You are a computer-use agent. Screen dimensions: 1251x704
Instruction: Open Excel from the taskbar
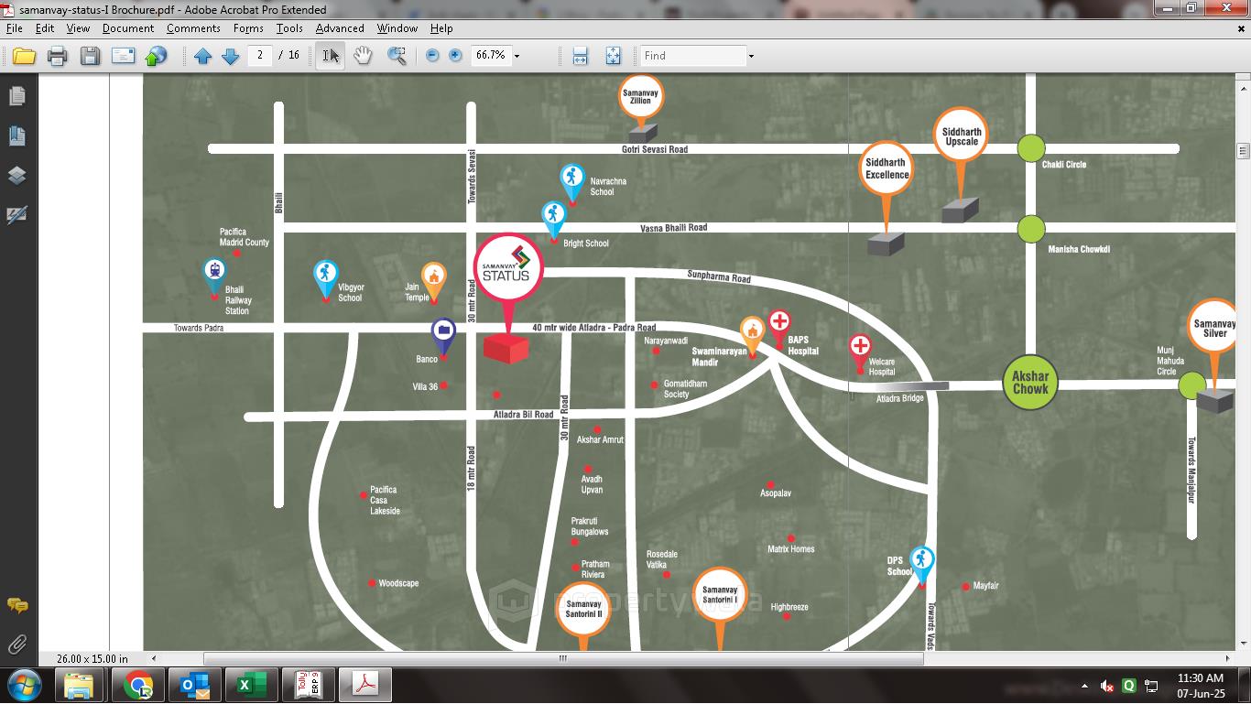click(251, 685)
